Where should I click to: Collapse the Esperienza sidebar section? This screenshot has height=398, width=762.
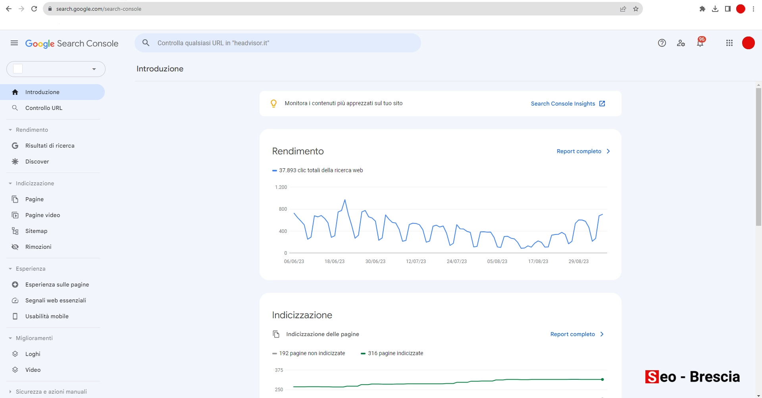(10, 269)
